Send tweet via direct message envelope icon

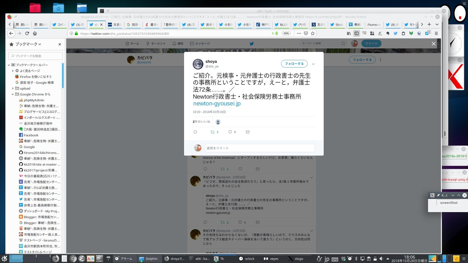(248, 132)
